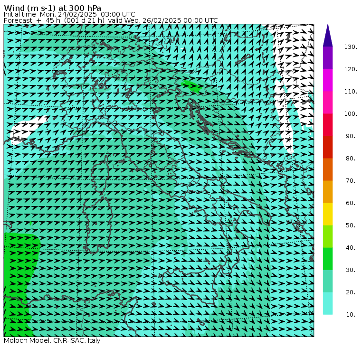
Task: Click the colorbar label "30."
Action: 351,270
